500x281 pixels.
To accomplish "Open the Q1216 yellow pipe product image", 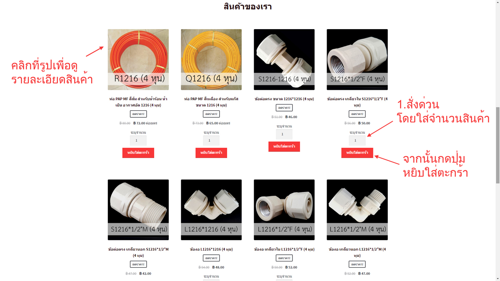I will pos(211,60).
